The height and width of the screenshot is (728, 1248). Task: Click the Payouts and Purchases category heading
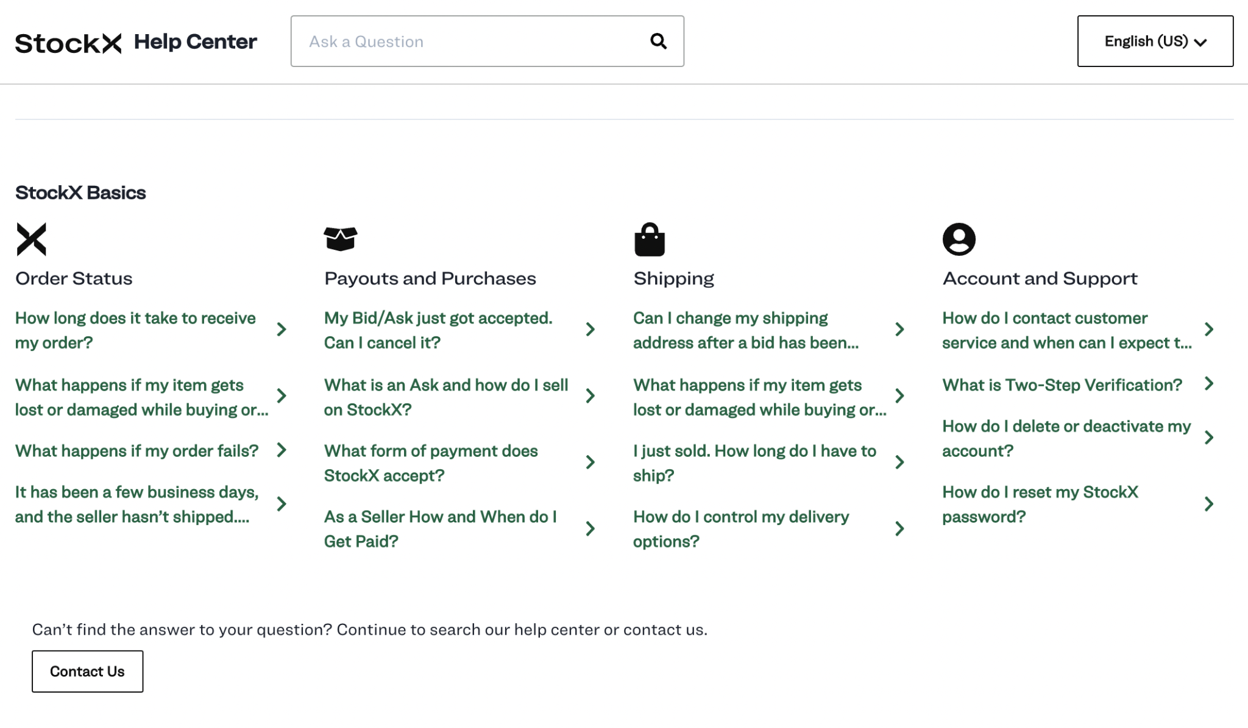430,278
